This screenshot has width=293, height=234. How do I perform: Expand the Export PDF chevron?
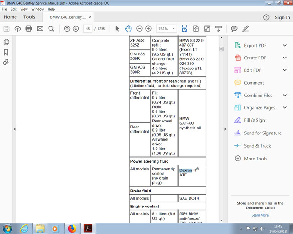coord(285,45)
